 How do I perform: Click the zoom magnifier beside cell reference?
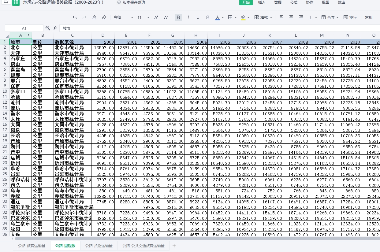[48, 28]
